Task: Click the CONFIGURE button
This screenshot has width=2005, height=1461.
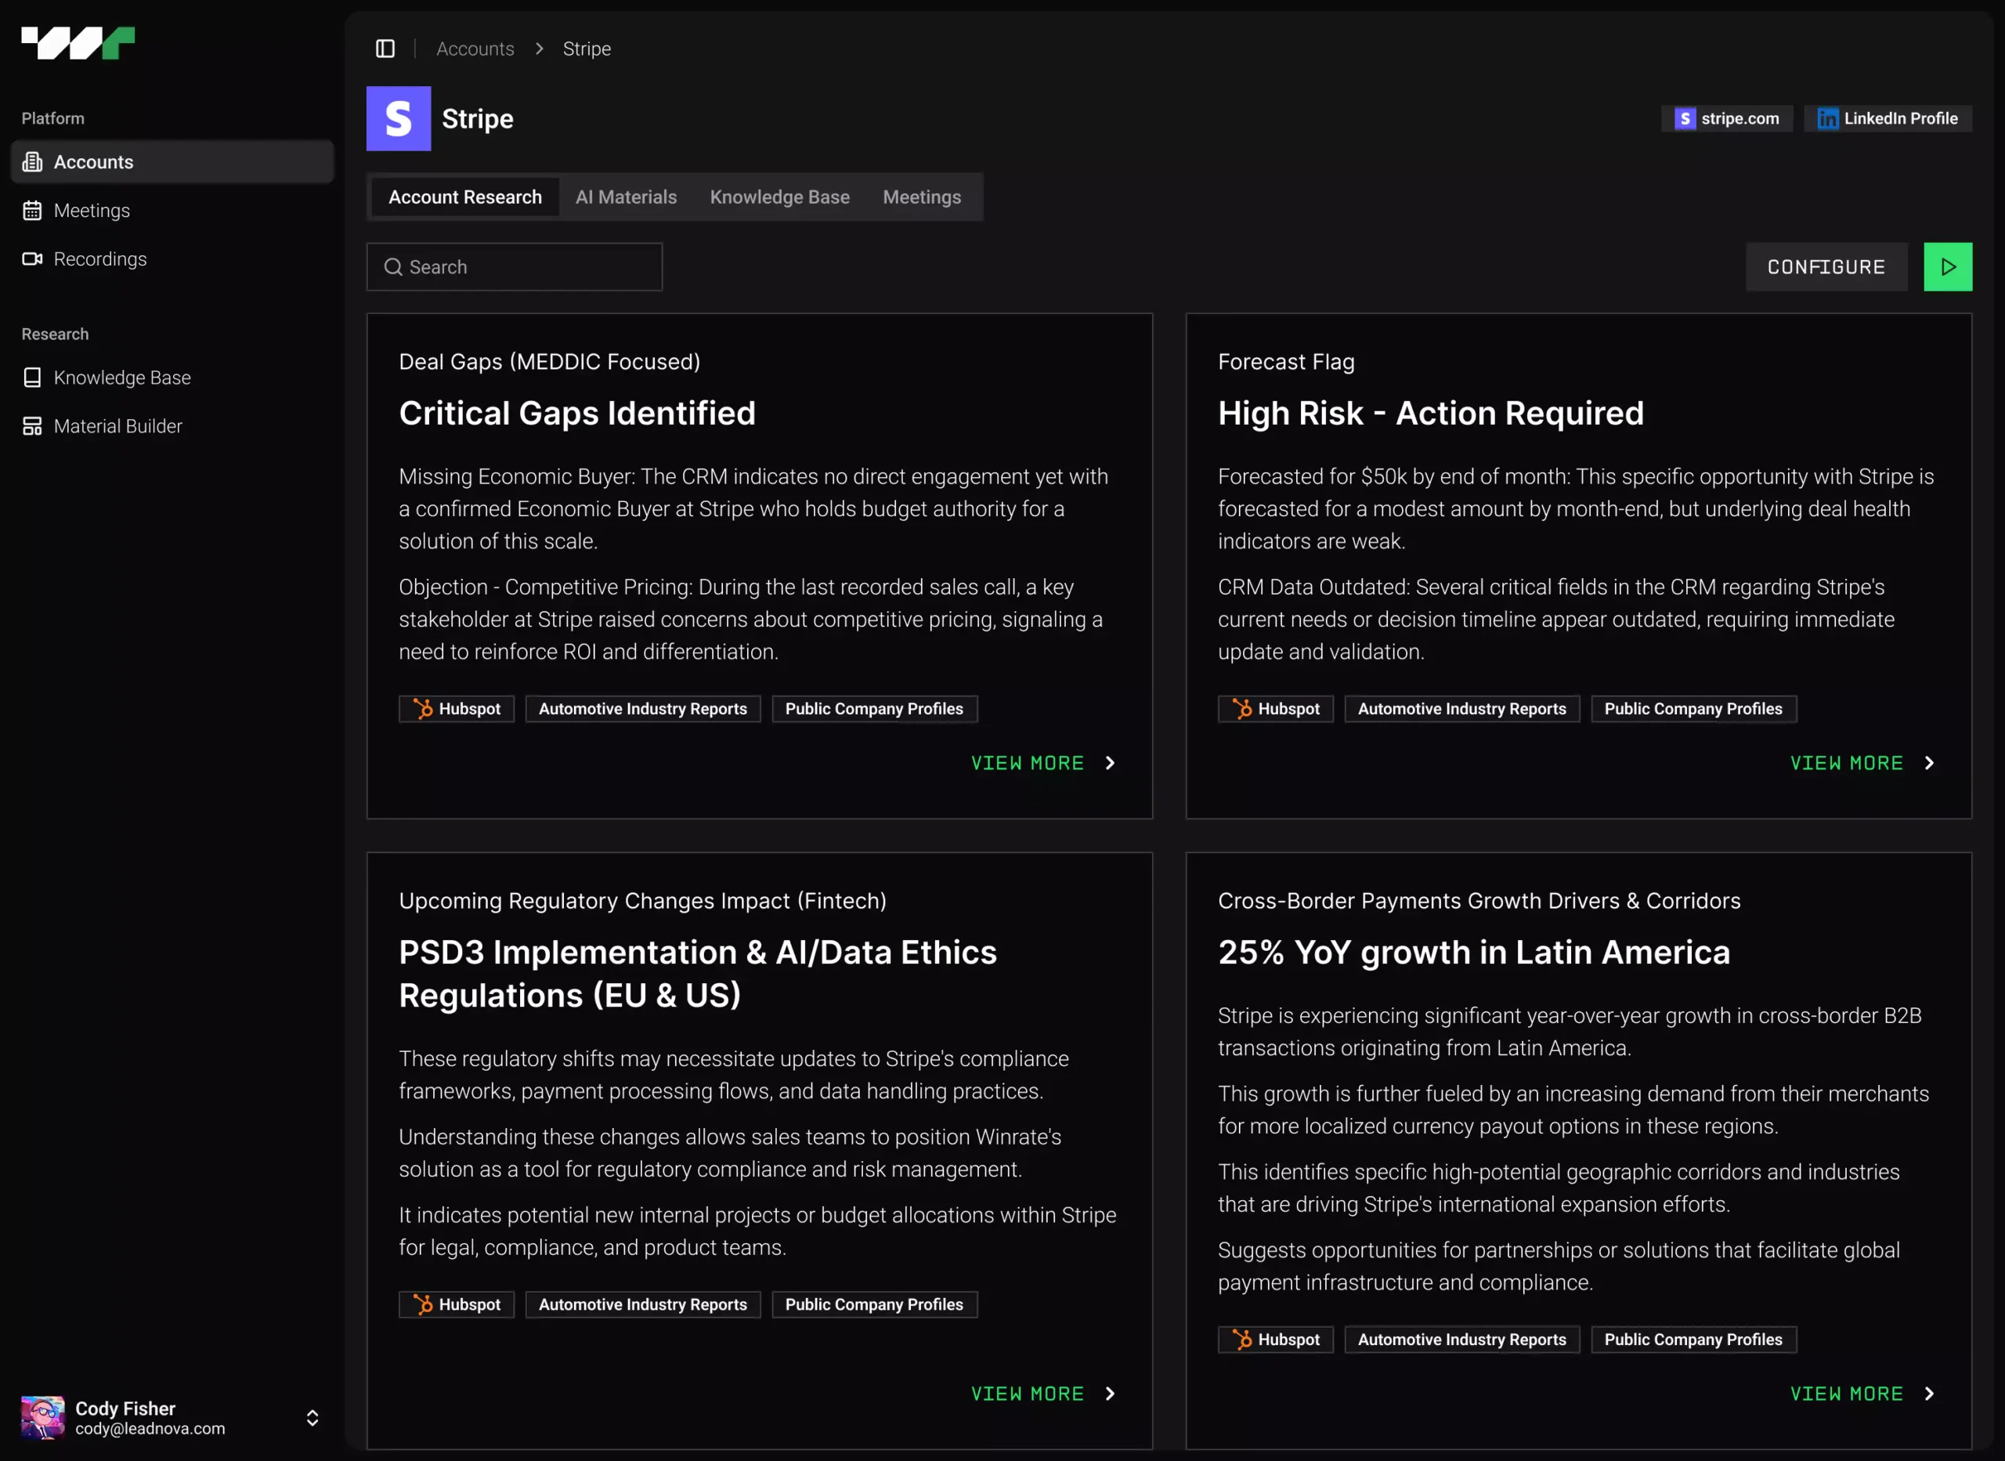Action: (x=1826, y=267)
